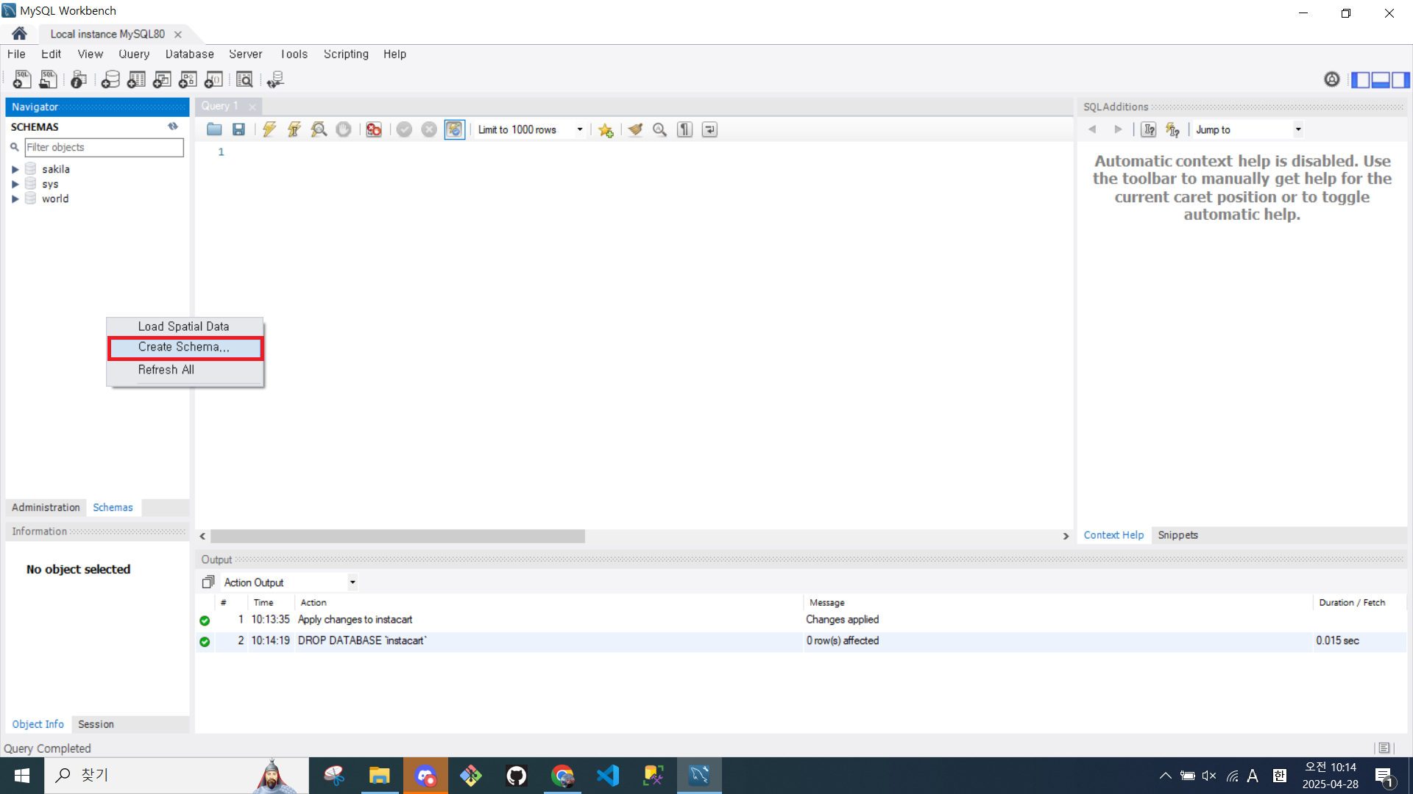Open the Action Output dropdown
1413x794 pixels.
pos(353,582)
